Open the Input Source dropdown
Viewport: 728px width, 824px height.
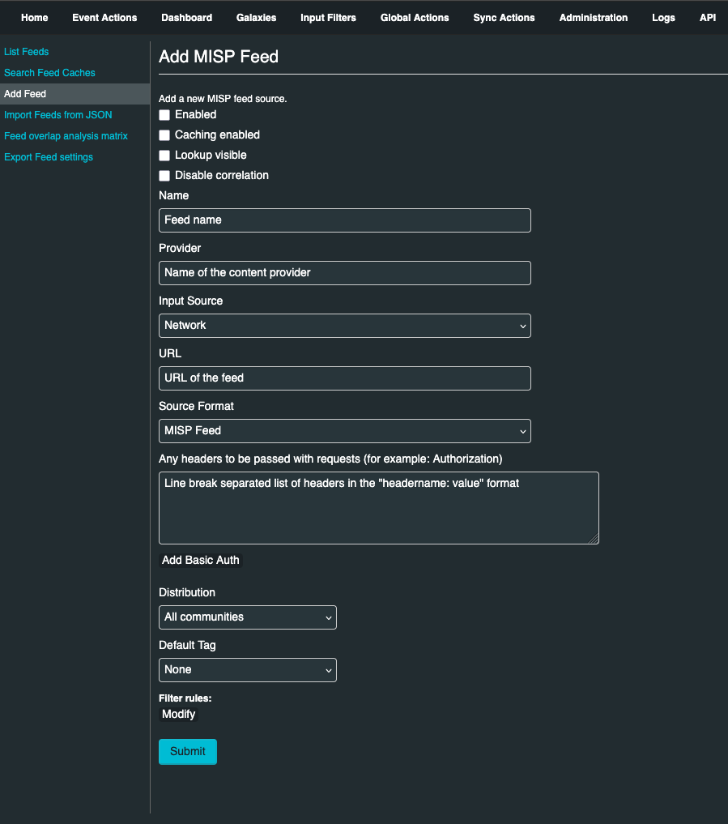tap(344, 326)
